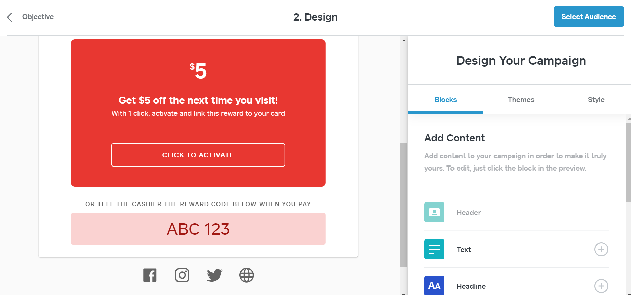Viewport: 631px width, 295px height.
Task: Switch to the Style tab
Action: [x=596, y=99]
